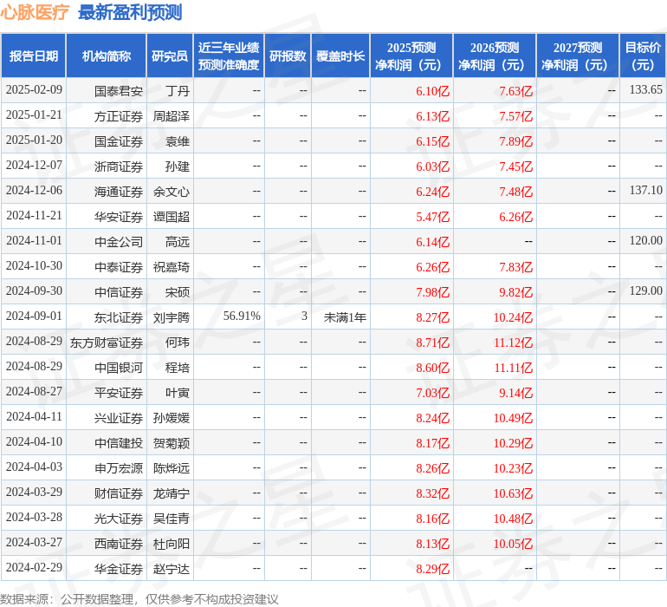Viewport: 667px width, 607px height.
Task: Select institution 国金证券
Action: pos(119,141)
